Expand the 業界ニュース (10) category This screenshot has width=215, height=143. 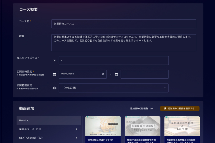77,129
